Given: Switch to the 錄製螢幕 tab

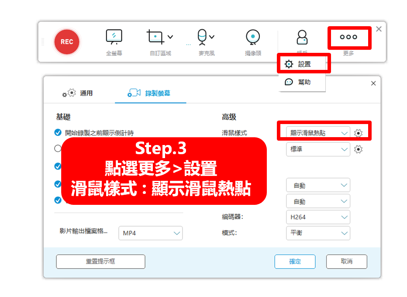Looking at the screenshot, I should tap(149, 93).
